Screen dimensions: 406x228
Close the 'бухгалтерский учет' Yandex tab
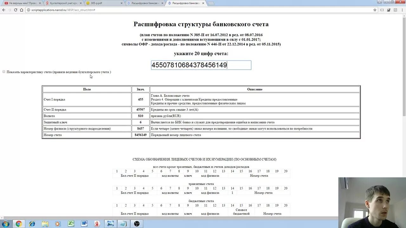pos(80,3)
